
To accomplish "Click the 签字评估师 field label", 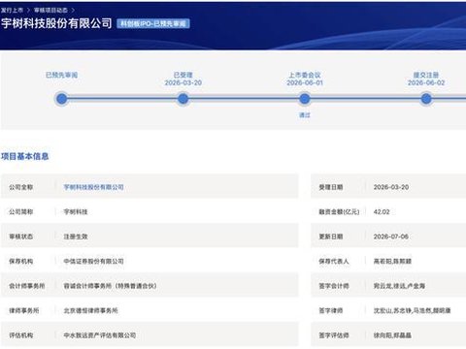I will 334,335.
